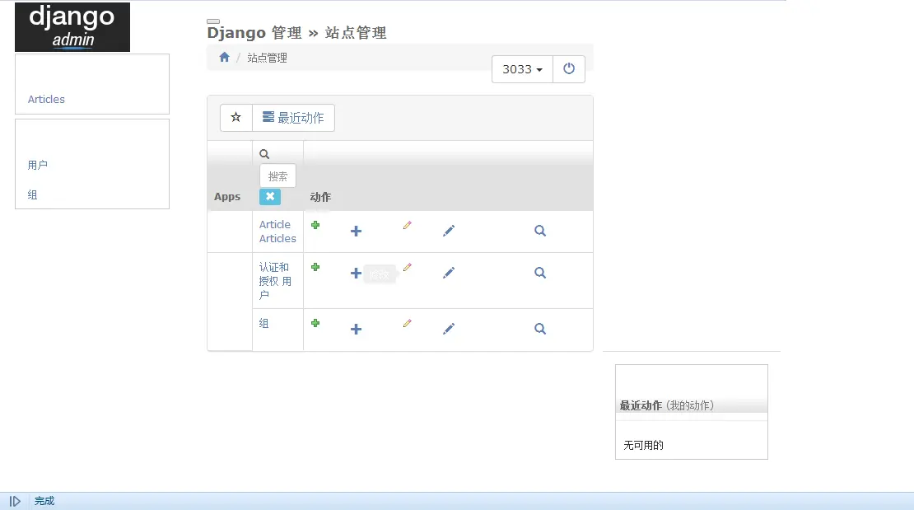Click blue edit pencil in 组 row
Screen dimensions: 914x510
tap(449, 329)
